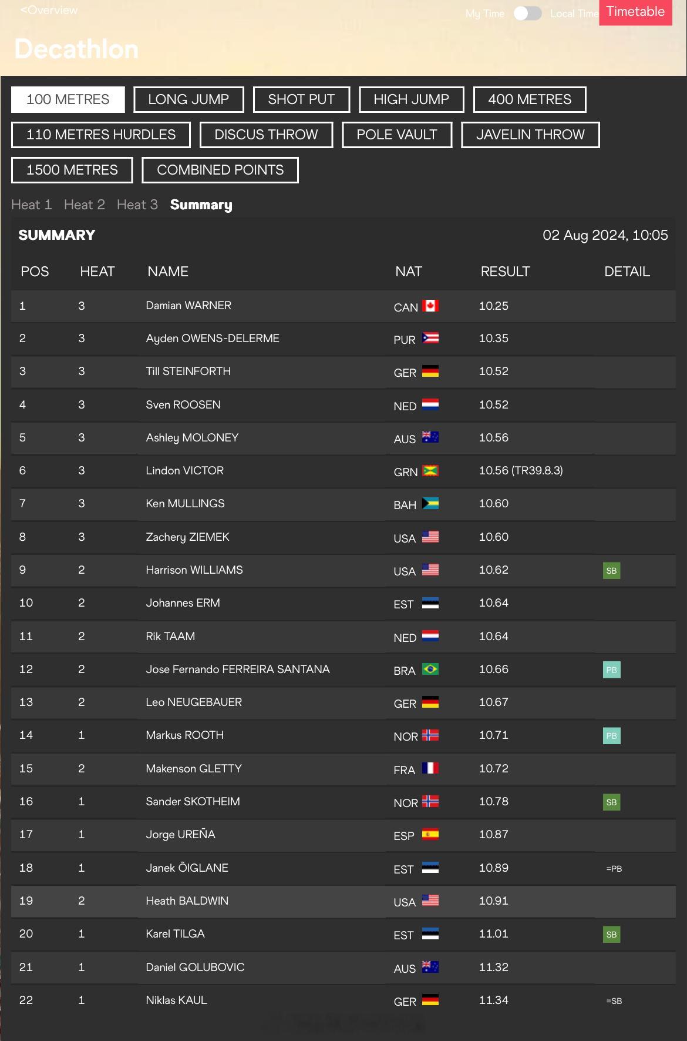Screen dimensions: 687x1041
Task: Click the Spain flag next to Jorge Ureña
Action: (x=430, y=834)
